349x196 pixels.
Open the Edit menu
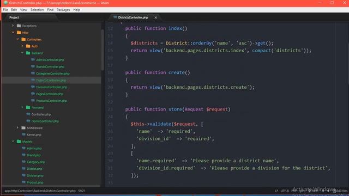pyautogui.click(x=14, y=10)
